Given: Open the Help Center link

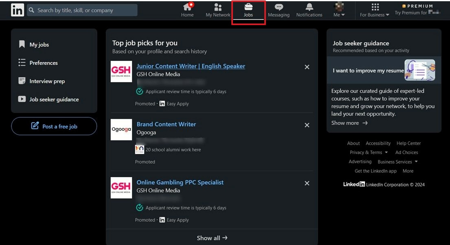Looking at the screenshot, I should tap(409, 143).
